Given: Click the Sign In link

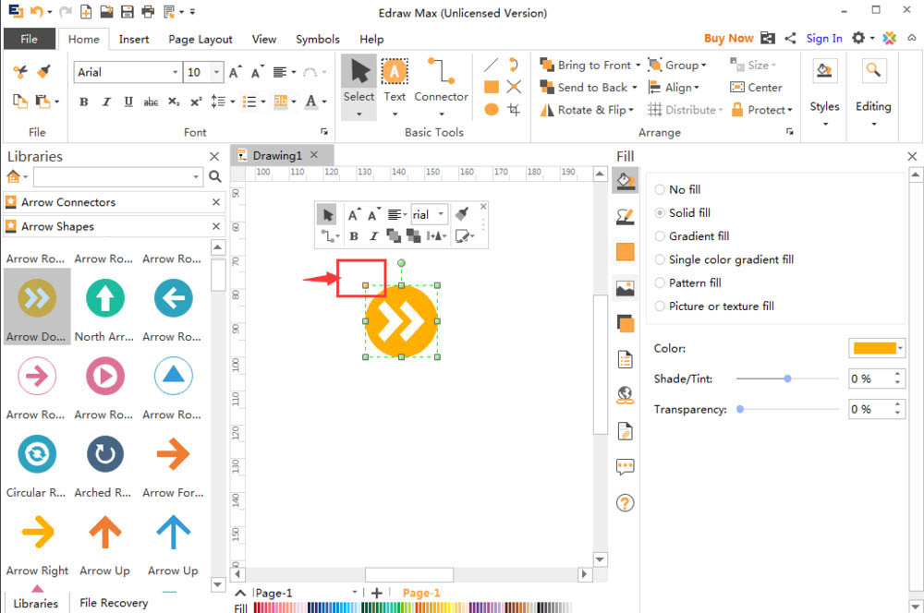Looking at the screenshot, I should pos(824,38).
